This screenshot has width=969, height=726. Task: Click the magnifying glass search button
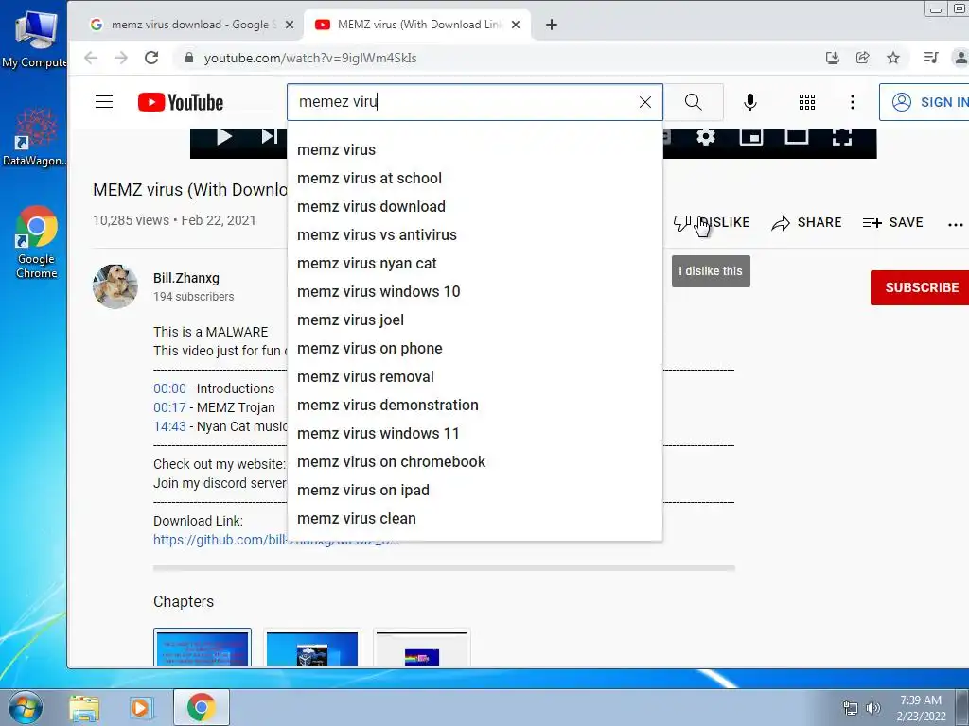tap(694, 102)
